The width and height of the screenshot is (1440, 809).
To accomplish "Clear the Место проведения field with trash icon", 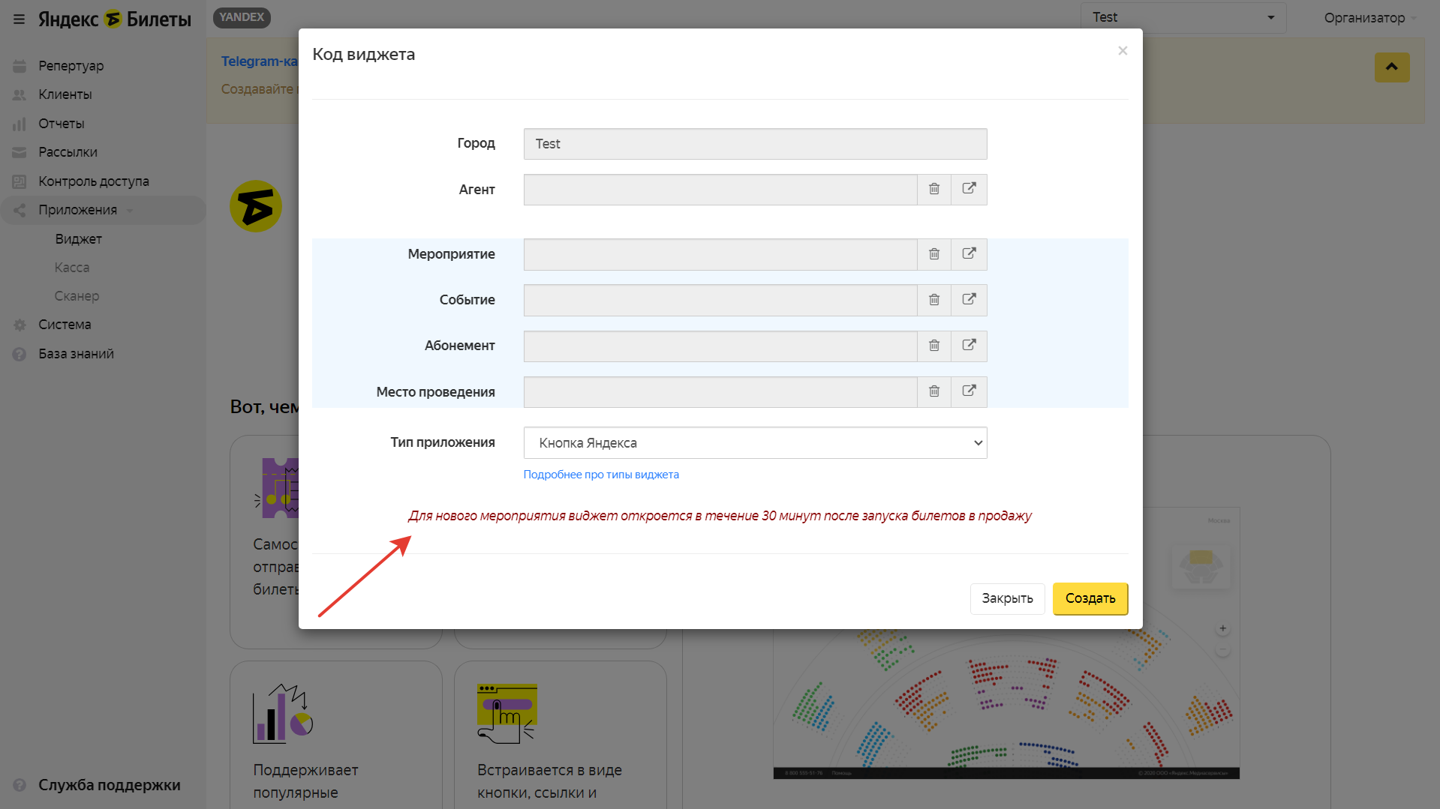I will pos(934,391).
